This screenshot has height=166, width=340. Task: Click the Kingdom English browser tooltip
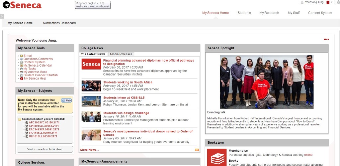click(93, 5)
